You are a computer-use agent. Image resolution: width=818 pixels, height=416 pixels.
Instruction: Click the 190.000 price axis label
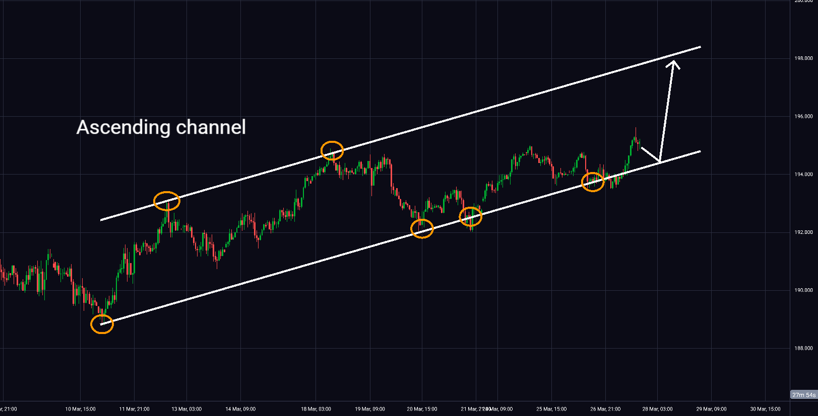803,290
